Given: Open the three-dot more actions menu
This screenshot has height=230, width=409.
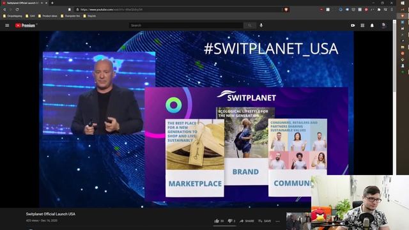Looking at the screenshot, I should 278,221.
